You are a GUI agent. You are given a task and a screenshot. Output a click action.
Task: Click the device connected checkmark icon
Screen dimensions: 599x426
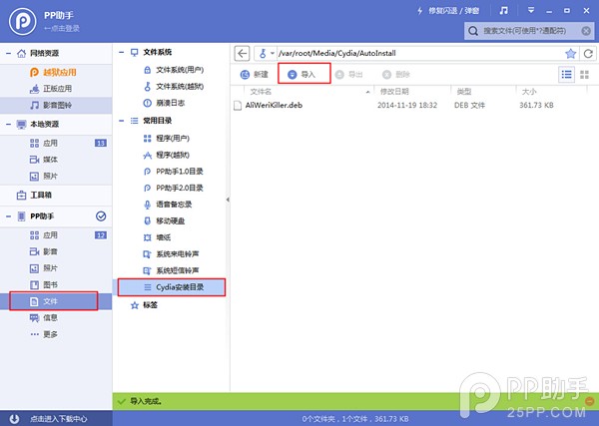coord(101,216)
